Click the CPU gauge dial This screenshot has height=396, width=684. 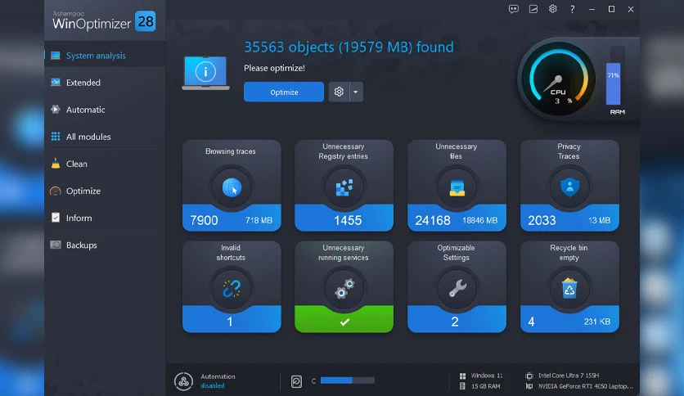pyautogui.click(x=558, y=79)
